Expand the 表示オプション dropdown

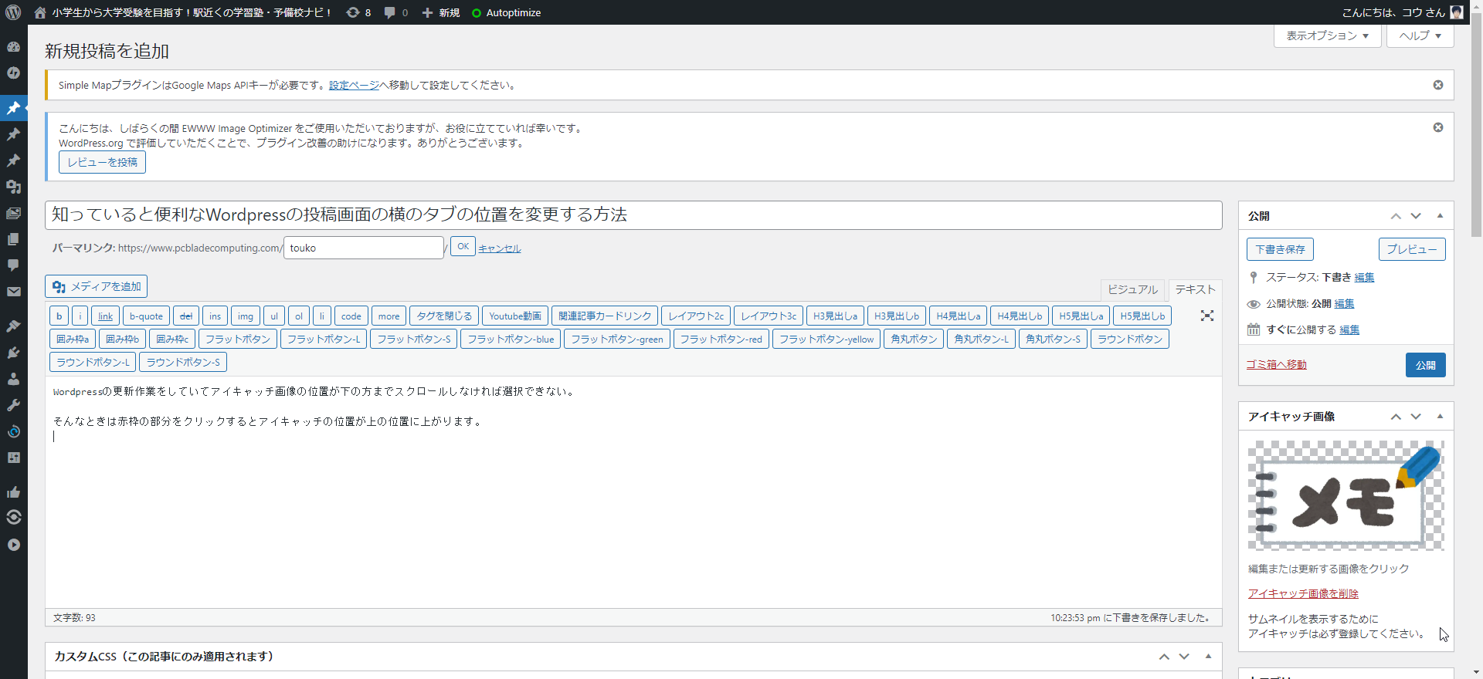(x=1327, y=35)
